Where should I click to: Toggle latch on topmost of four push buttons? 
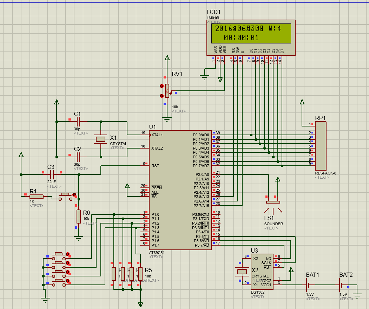pos(67,254)
